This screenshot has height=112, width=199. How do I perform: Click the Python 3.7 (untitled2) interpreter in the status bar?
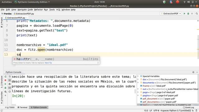tap(180, 111)
